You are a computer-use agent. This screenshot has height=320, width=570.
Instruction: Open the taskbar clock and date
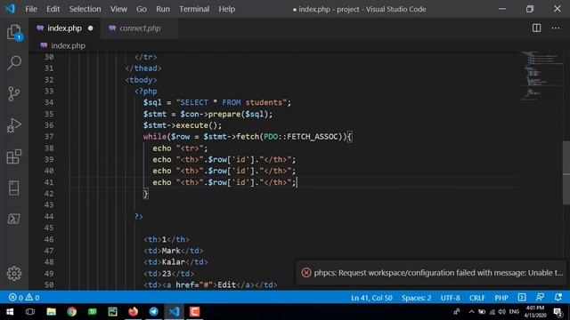point(535,312)
